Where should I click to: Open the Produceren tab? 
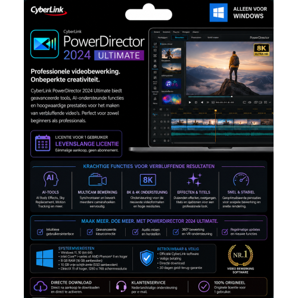(x=196, y=38)
